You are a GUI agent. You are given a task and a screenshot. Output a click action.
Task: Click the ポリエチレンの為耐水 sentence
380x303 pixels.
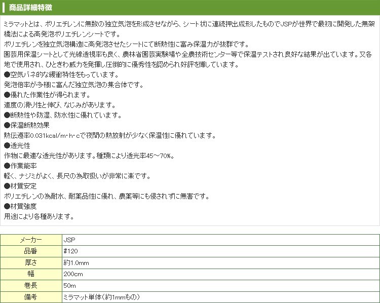(107, 196)
